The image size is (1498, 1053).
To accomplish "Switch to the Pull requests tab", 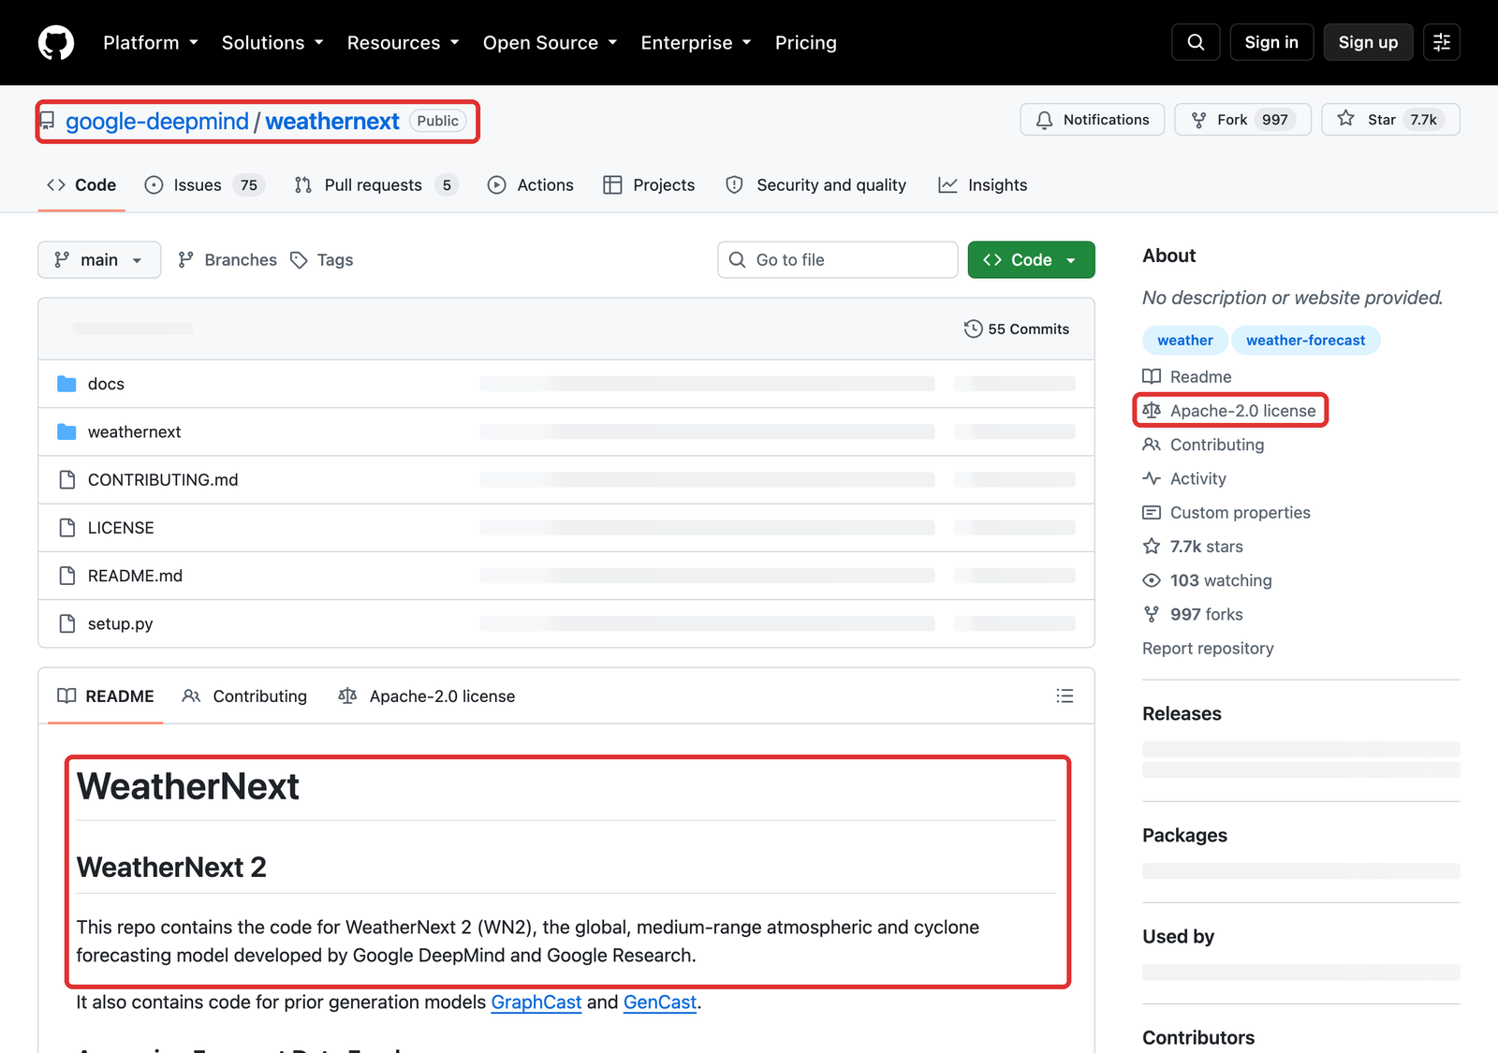I will click(x=376, y=184).
